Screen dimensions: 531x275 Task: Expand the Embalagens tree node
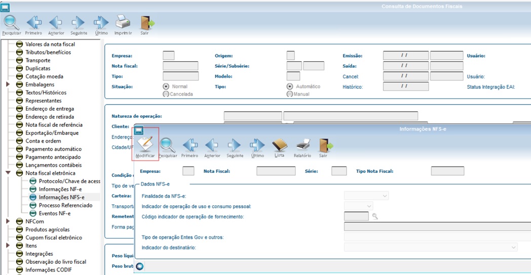[x=8, y=84]
